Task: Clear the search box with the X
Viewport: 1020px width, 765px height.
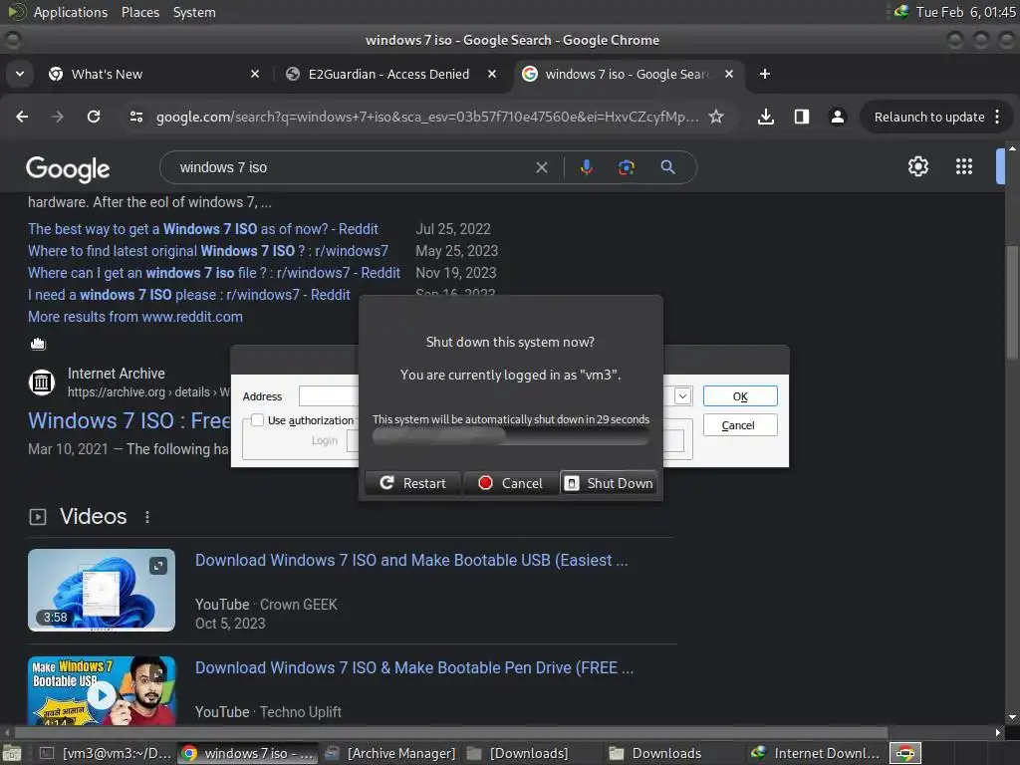Action: coord(541,167)
